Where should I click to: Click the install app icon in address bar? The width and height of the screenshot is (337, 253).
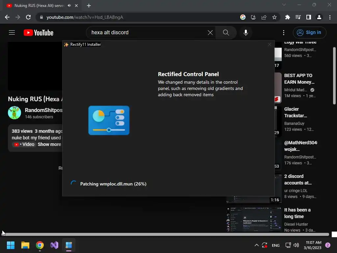pyautogui.click(x=253, y=17)
